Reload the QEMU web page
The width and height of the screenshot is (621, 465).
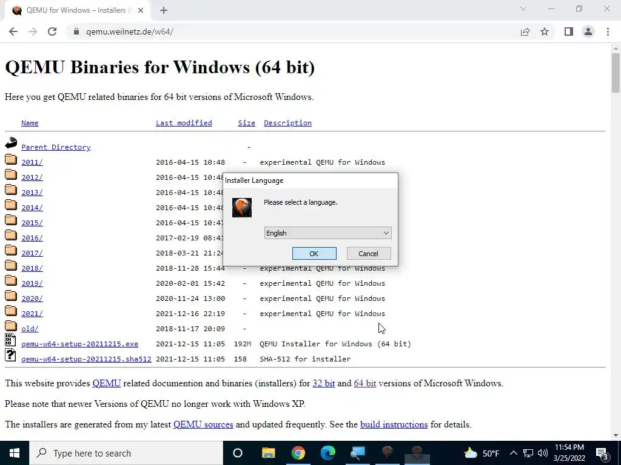(x=52, y=31)
